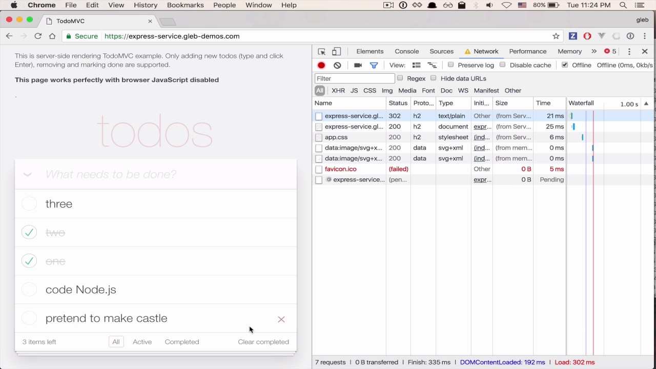Switch to the group-by-frame view icon
The height and width of the screenshot is (369, 656).
pyautogui.click(x=432, y=65)
